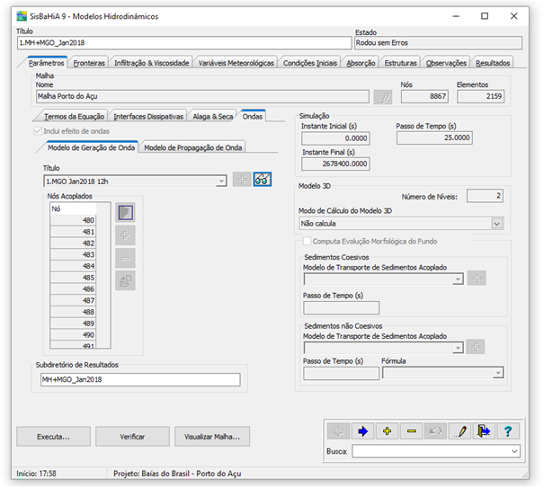Open the Resultados tab

pyautogui.click(x=493, y=63)
